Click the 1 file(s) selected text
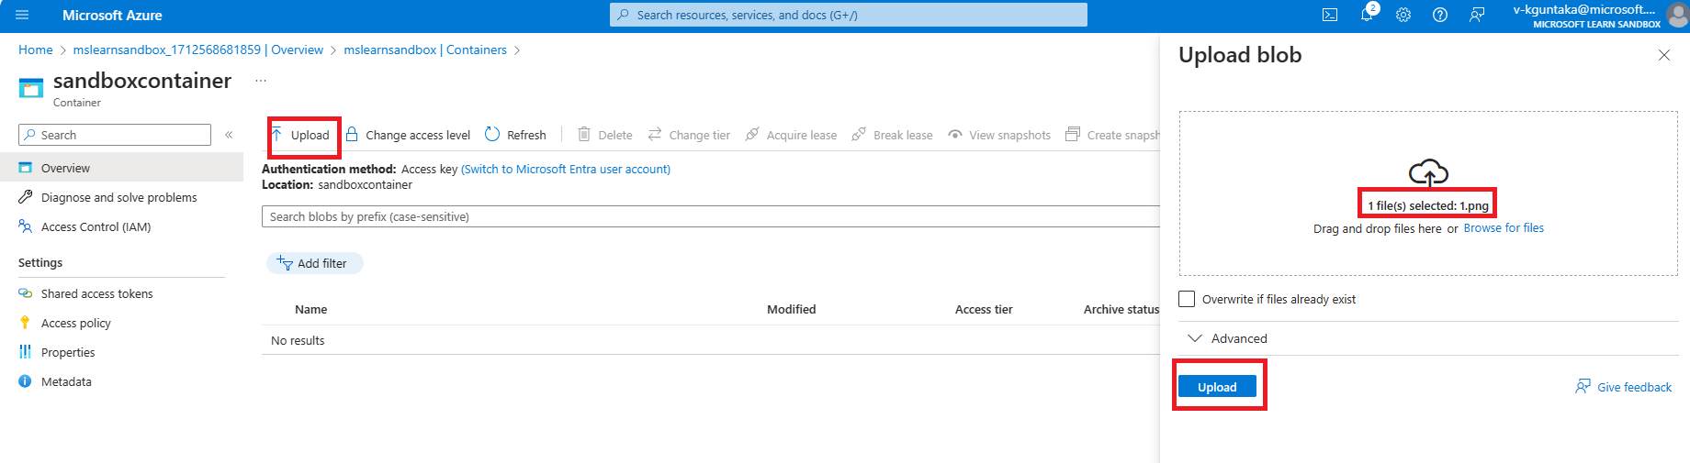The width and height of the screenshot is (1690, 463). [1428, 206]
